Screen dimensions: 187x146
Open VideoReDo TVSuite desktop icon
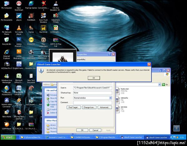tap(56, 18)
